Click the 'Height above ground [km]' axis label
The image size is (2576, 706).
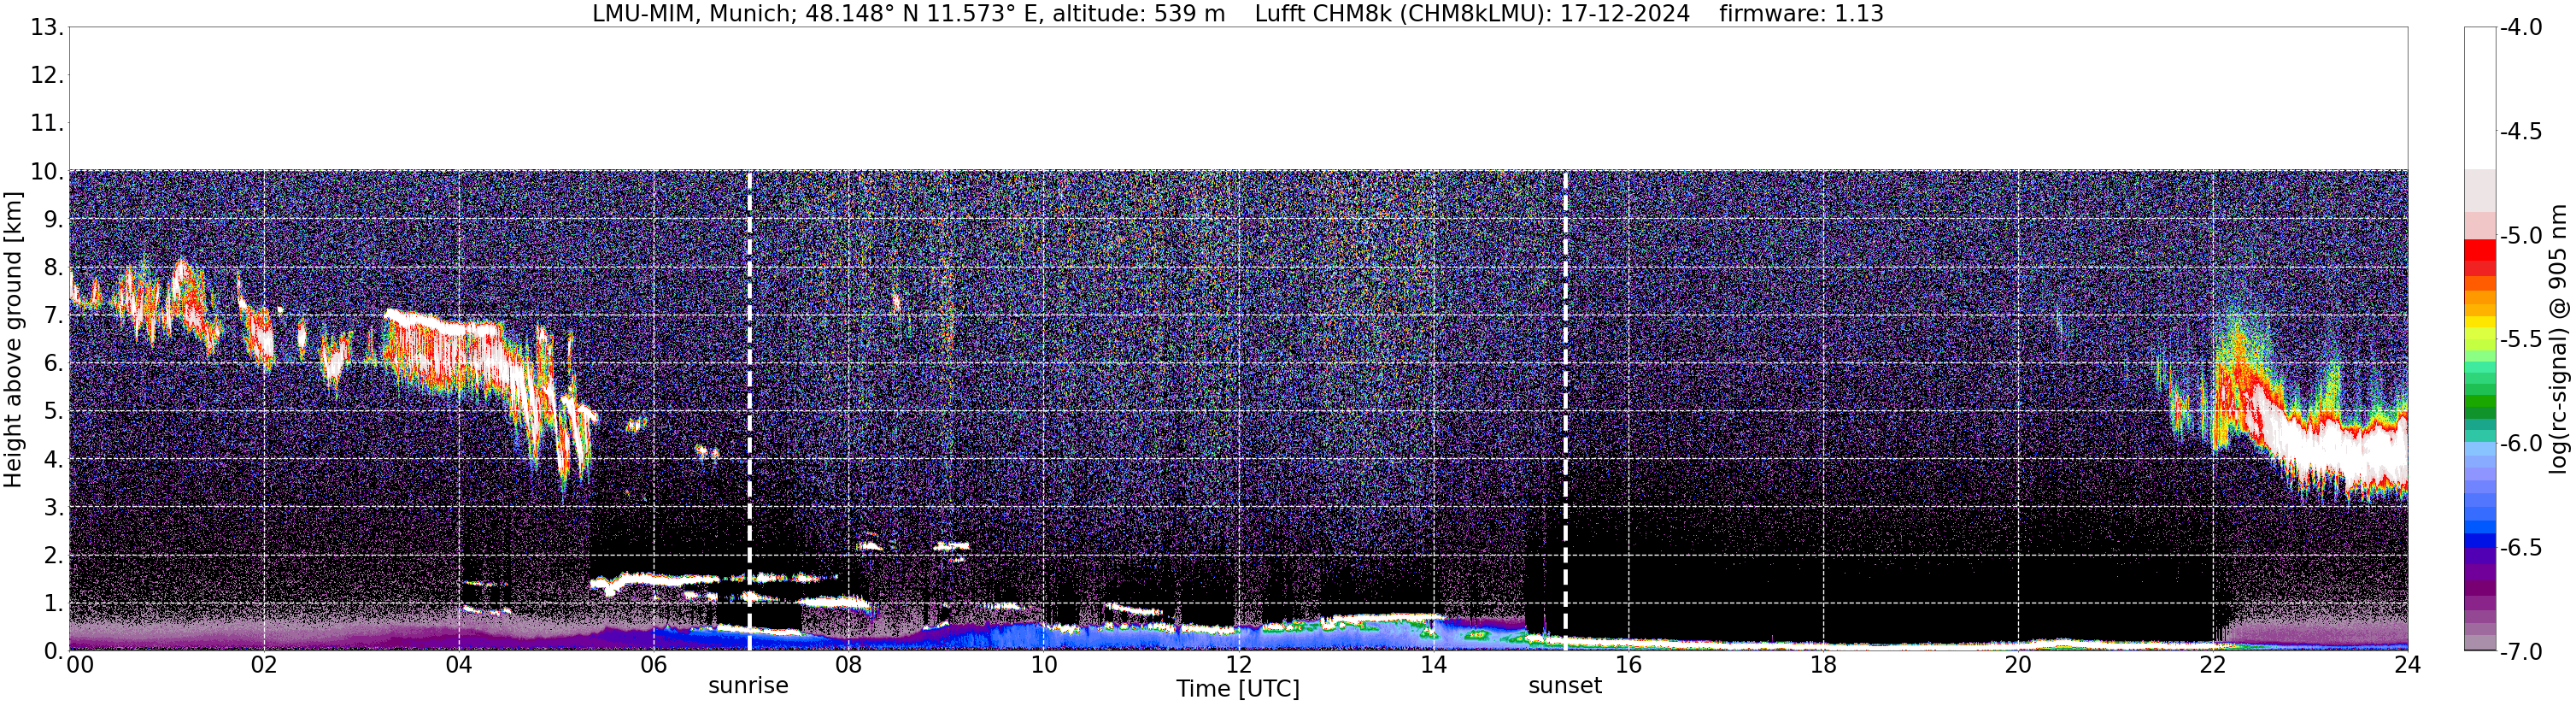13,340
